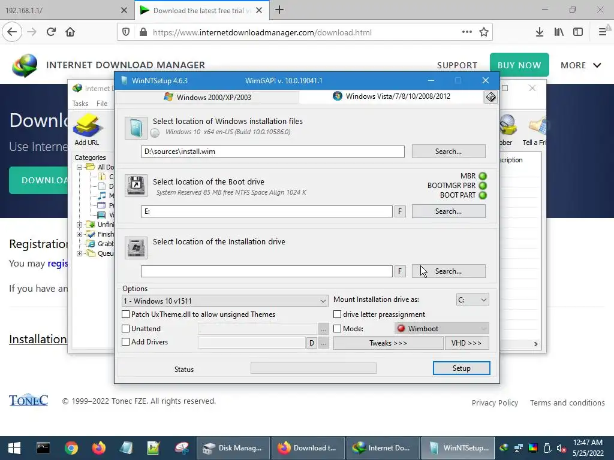
Task: Open the Tasks menu in IDM
Action: 80,104
